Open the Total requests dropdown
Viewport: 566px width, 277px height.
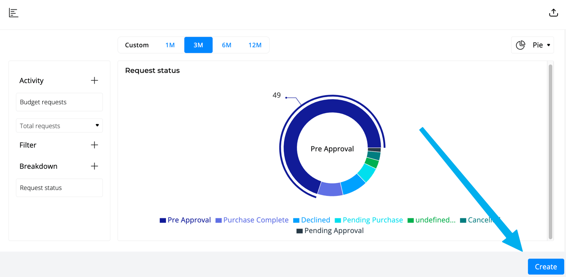point(59,125)
